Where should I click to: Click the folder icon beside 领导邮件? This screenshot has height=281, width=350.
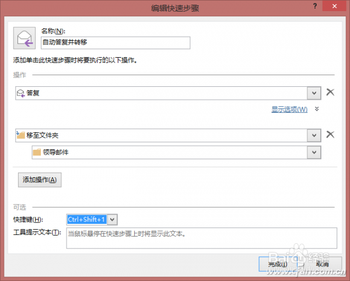click(37, 152)
